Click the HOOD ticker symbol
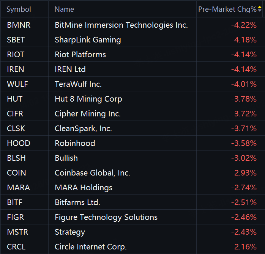Image resolution: width=265 pixels, height=254 pixels. click(19, 143)
